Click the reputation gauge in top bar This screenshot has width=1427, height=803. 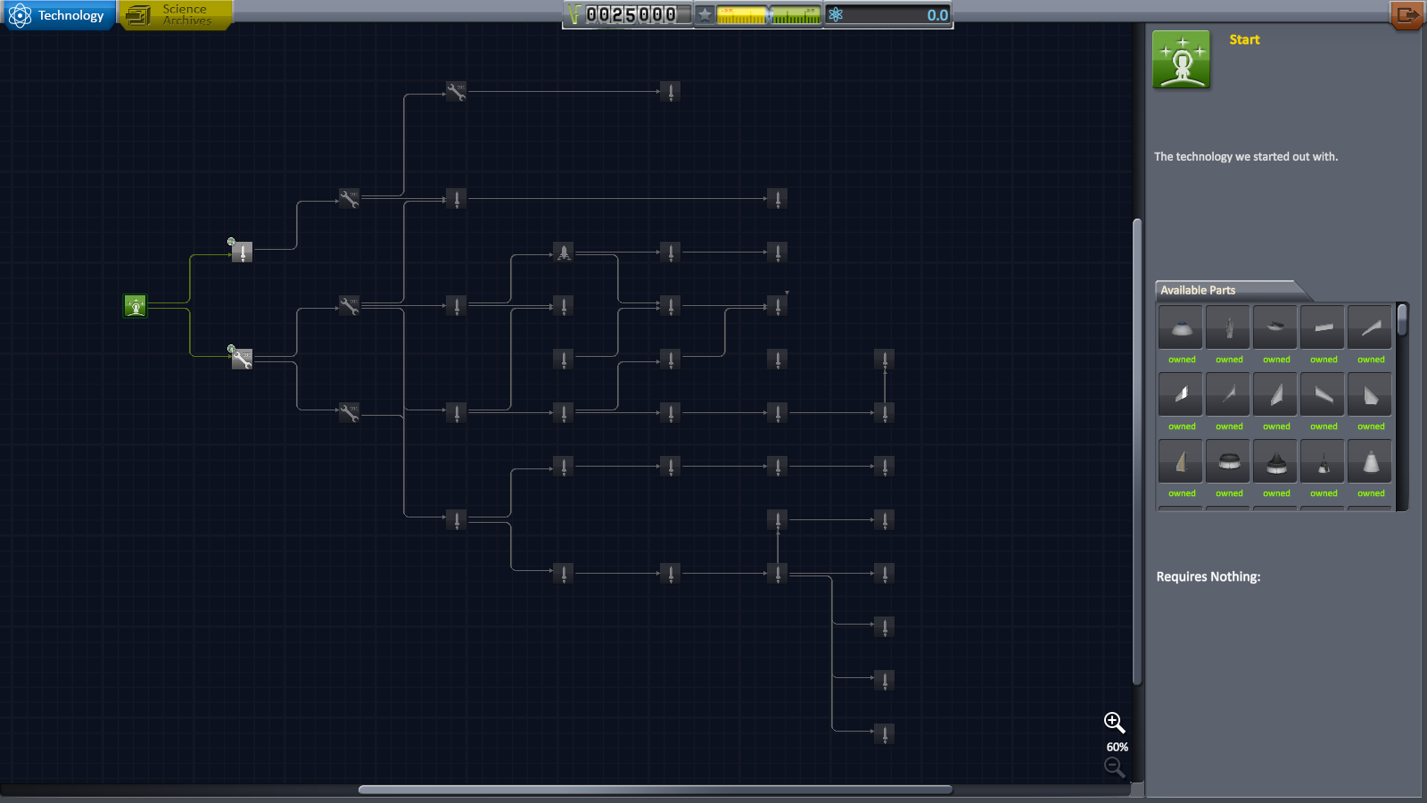[767, 15]
